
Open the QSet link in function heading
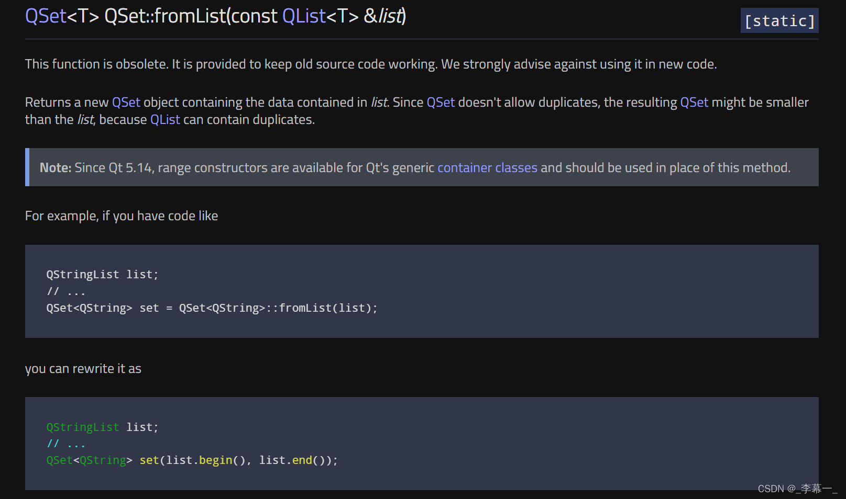pos(46,16)
